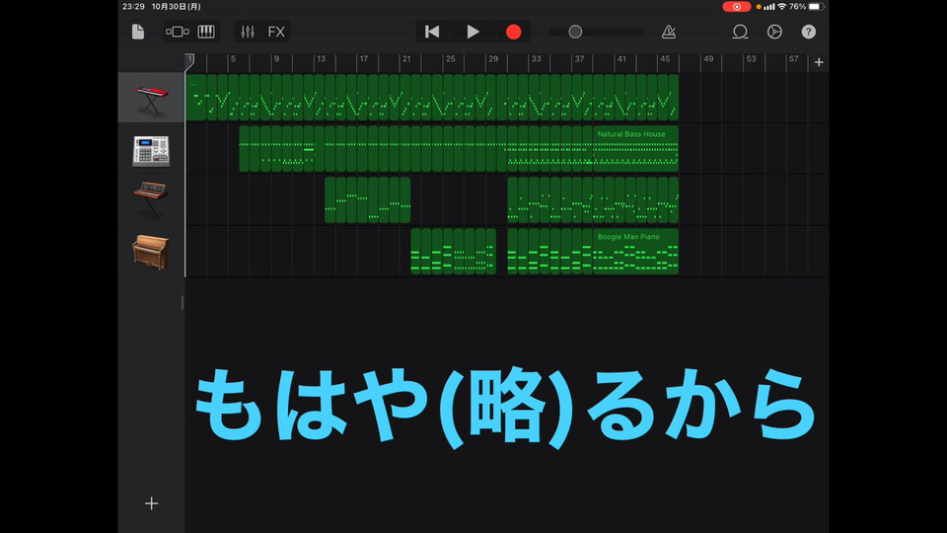This screenshot has width=947, height=533.
Task: Open help question mark
Action: pos(808,32)
